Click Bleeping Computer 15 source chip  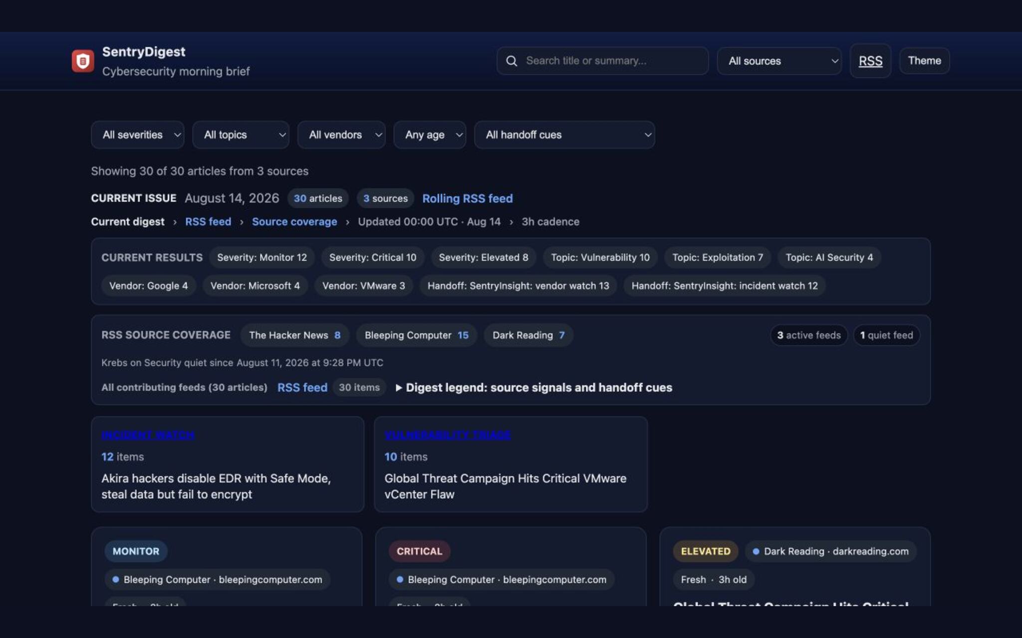[417, 335]
